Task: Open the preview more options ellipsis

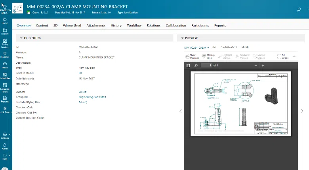Action: coord(294,56)
